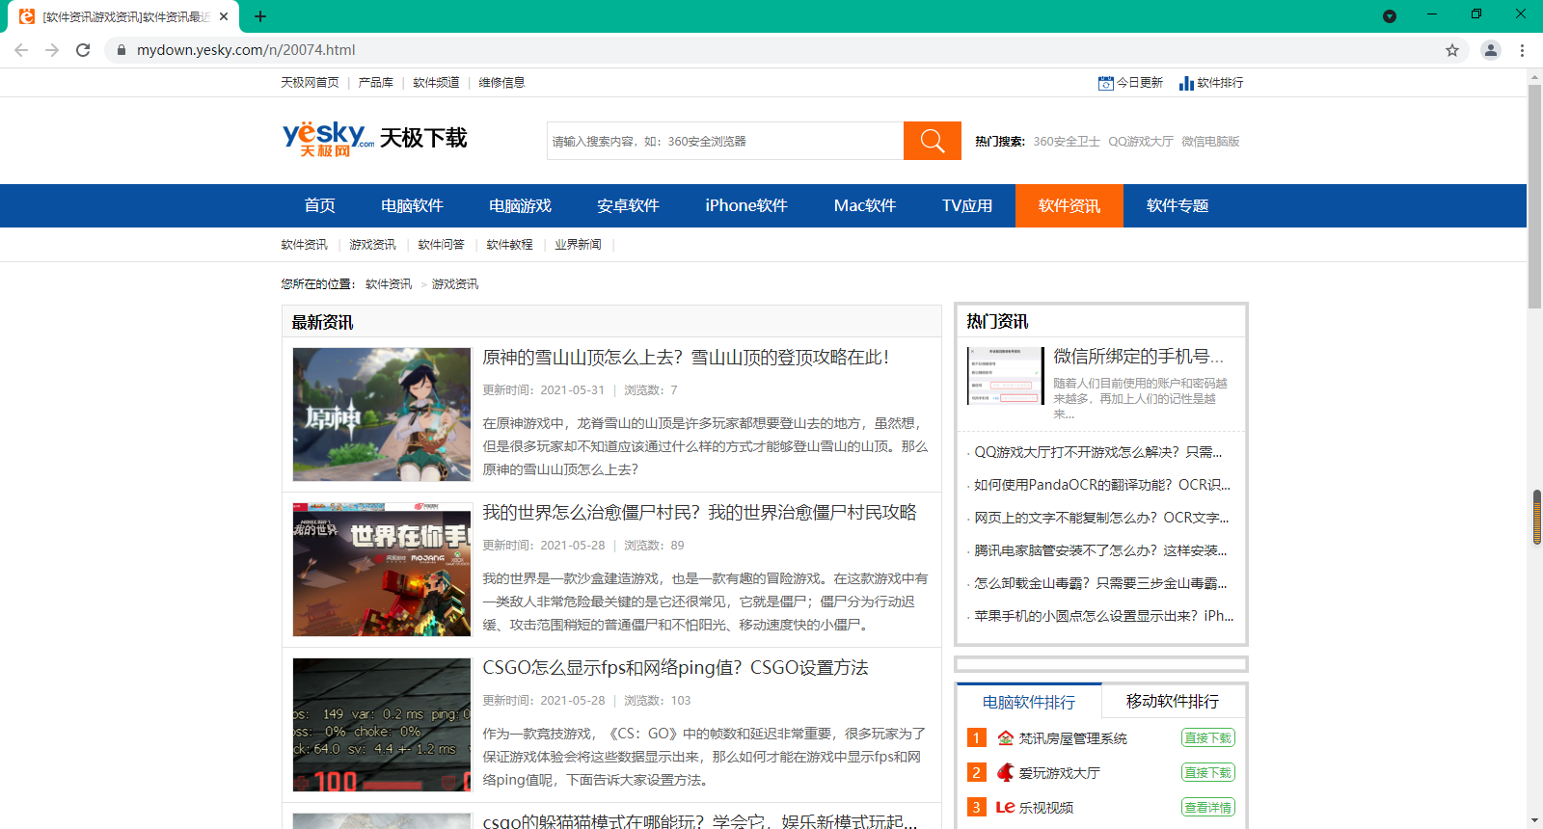Click the rank 2 number badge
The height and width of the screenshot is (829, 1543).
coord(976,773)
